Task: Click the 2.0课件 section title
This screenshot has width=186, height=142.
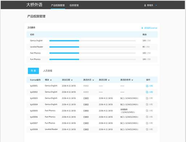Action: pyautogui.click(x=32, y=27)
